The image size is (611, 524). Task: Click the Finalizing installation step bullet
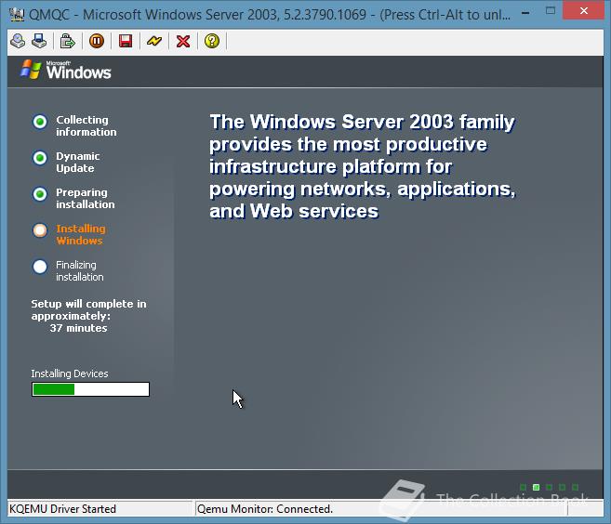40,267
